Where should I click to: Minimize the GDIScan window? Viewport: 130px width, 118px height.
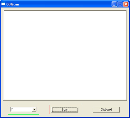(x=114, y=4)
